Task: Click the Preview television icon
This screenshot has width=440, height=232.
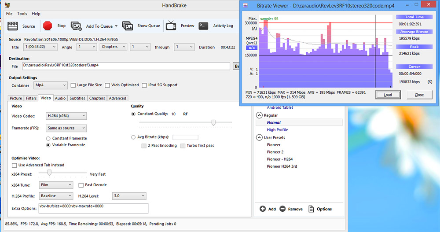Action: (171, 26)
